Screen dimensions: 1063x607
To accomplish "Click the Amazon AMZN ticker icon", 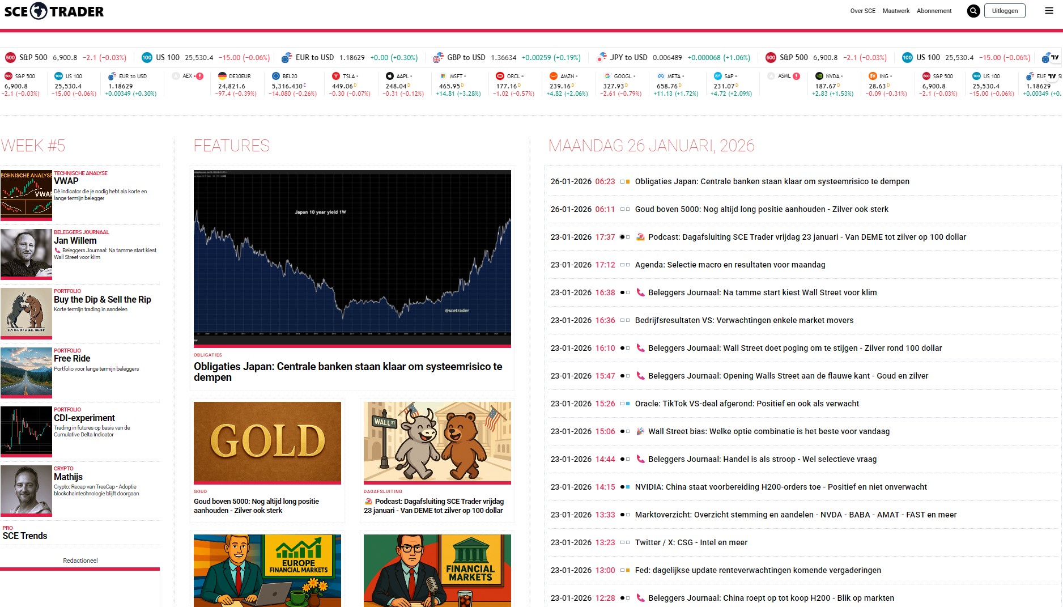I will coord(554,76).
